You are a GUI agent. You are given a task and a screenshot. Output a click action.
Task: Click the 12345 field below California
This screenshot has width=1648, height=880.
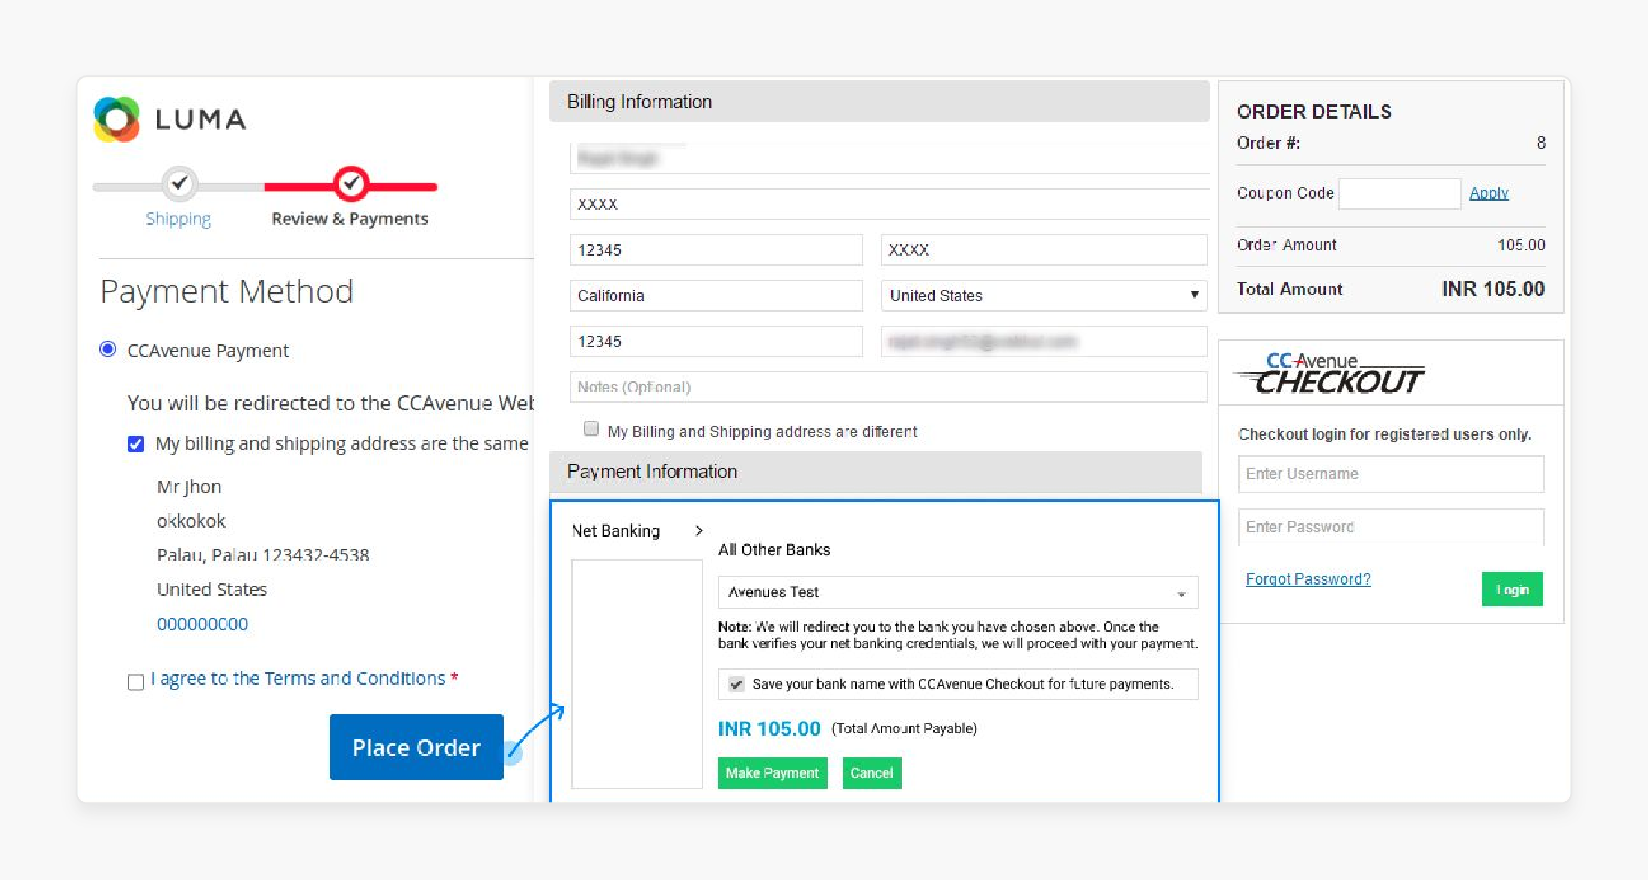tap(716, 341)
